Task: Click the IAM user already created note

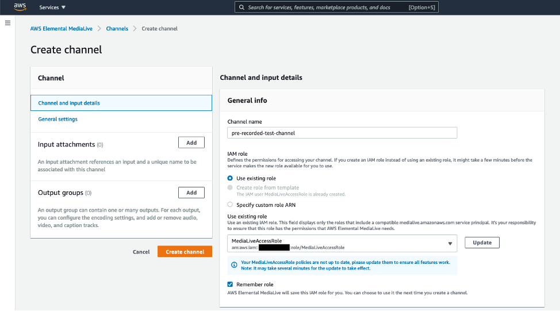Action: click(291, 194)
